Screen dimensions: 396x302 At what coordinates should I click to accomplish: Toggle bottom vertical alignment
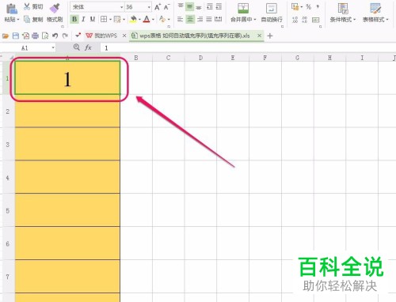(x=199, y=7)
